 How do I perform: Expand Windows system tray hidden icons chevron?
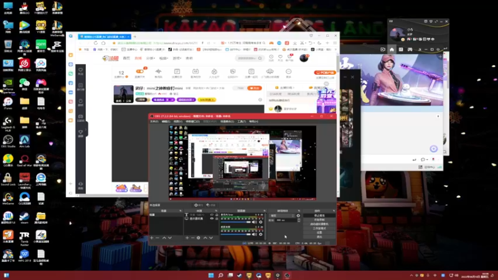click(x=411, y=276)
